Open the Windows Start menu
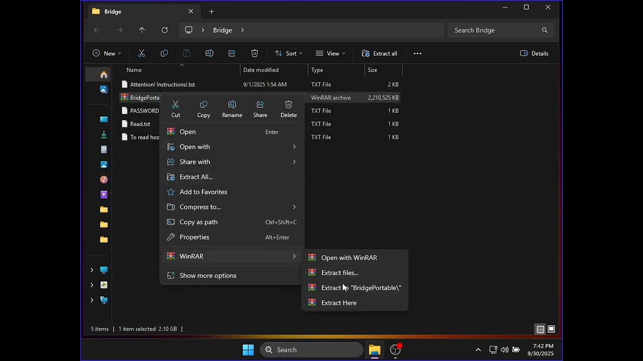Image resolution: width=643 pixels, height=361 pixels. (248, 350)
